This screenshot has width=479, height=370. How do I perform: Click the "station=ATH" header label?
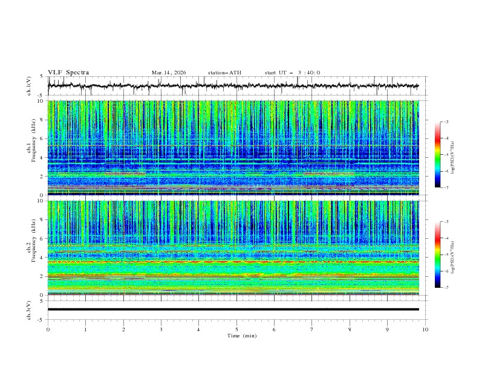[224, 73]
